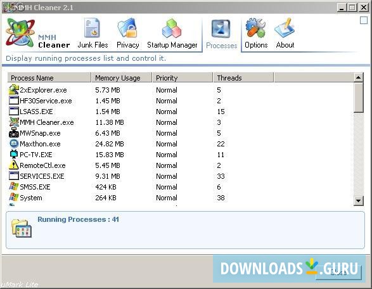Click the MWSnap.exe camera icon
The image size is (372, 289).
coord(14,132)
